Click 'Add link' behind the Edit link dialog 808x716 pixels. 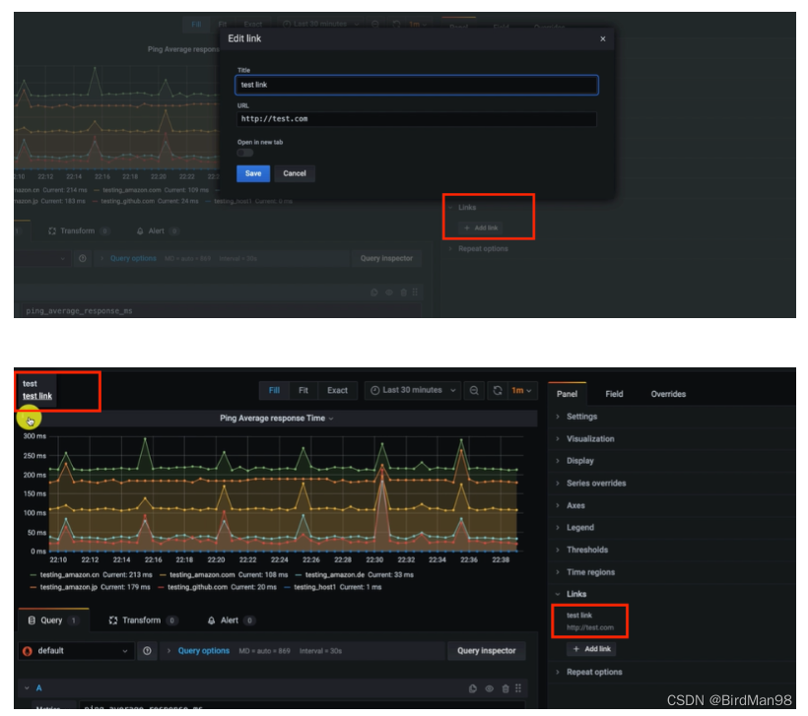click(x=480, y=228)
